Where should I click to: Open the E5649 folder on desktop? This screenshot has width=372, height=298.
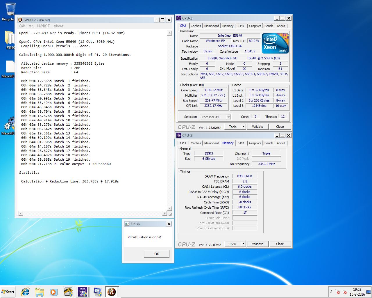(x=10, y=40)
